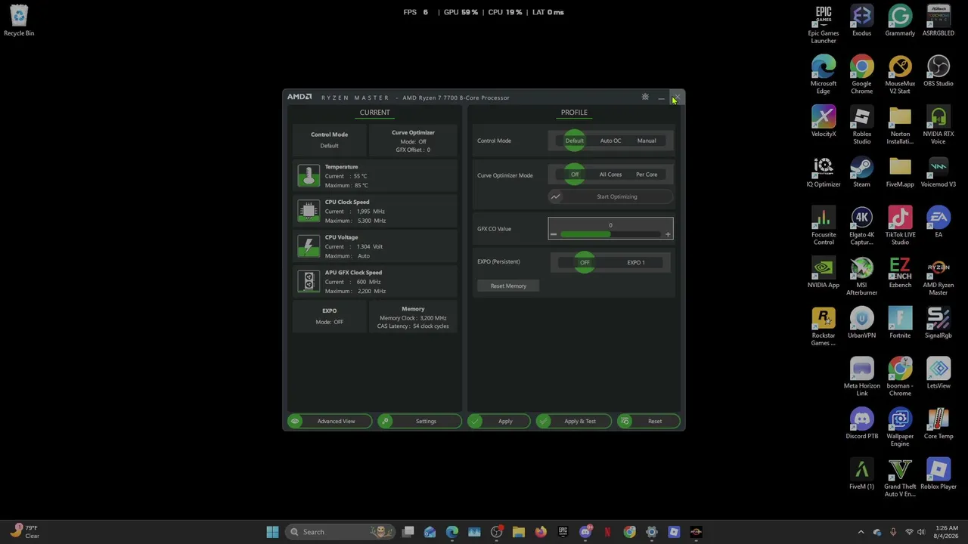This screenshot has height=544, width=968.
Task: Open the weather widget showing 79°F
Action: coord(24,532)
